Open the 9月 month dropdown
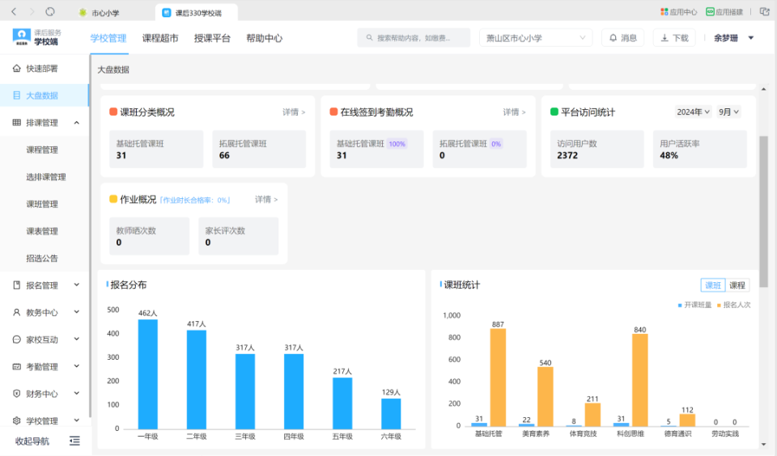Image resolution: width=777 pixels, height=456 pixels. pyautogui.click(x=728, y=112)
